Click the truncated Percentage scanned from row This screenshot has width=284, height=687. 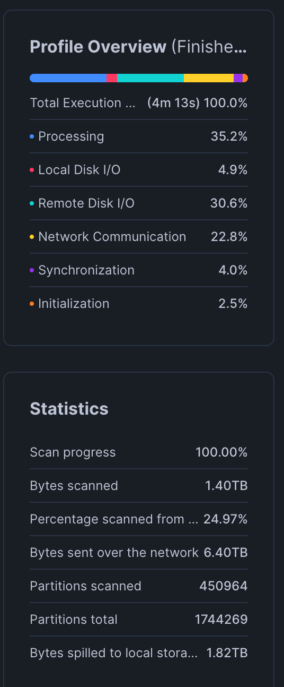[139, 519]
